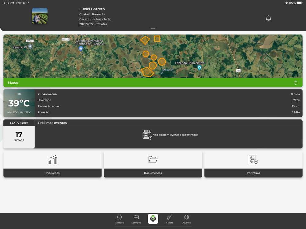Screen dimensions: 306x229
Task: Click the Umidade row label
Action: pyautogui.click(x=44, y=100)
